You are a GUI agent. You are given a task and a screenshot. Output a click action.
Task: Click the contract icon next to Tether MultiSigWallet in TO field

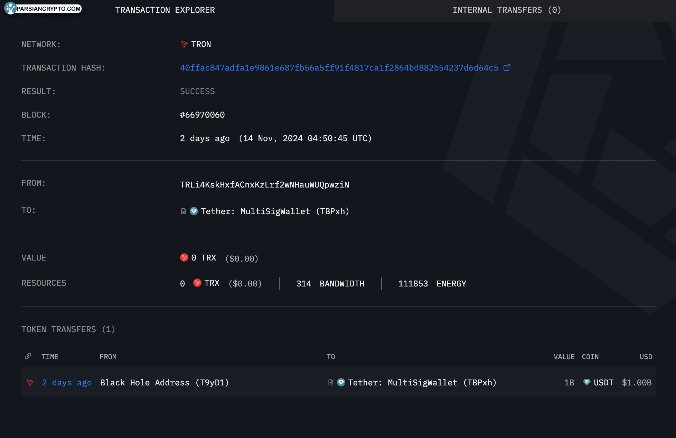[x=183, y=211]
